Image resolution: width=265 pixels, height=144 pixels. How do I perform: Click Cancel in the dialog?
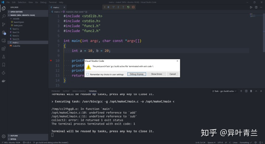[x=173, y=74]
